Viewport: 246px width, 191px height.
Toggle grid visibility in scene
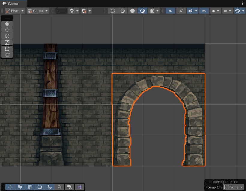(72, 11)
